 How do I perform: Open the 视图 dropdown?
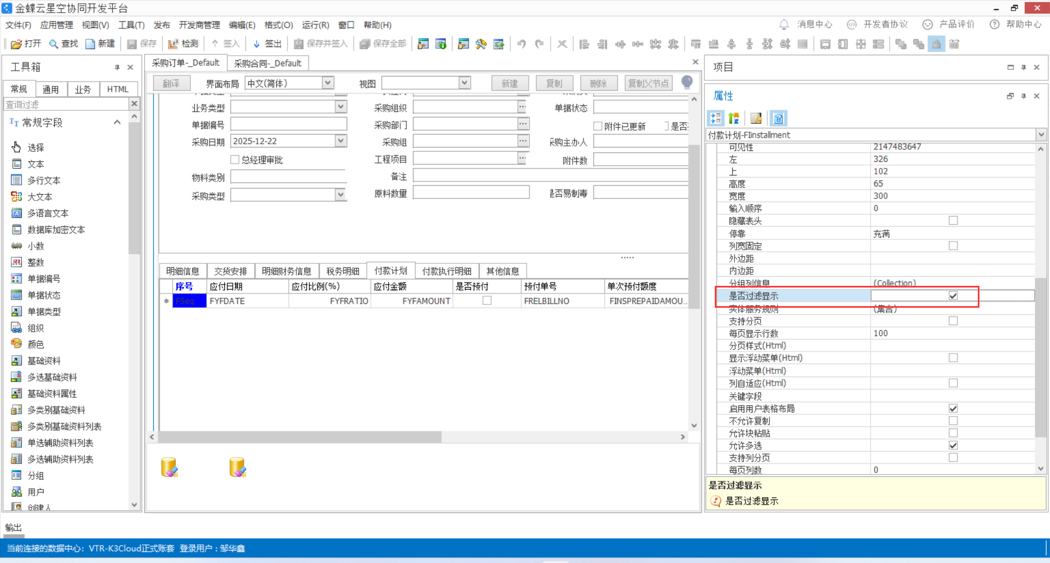(464, 83)
